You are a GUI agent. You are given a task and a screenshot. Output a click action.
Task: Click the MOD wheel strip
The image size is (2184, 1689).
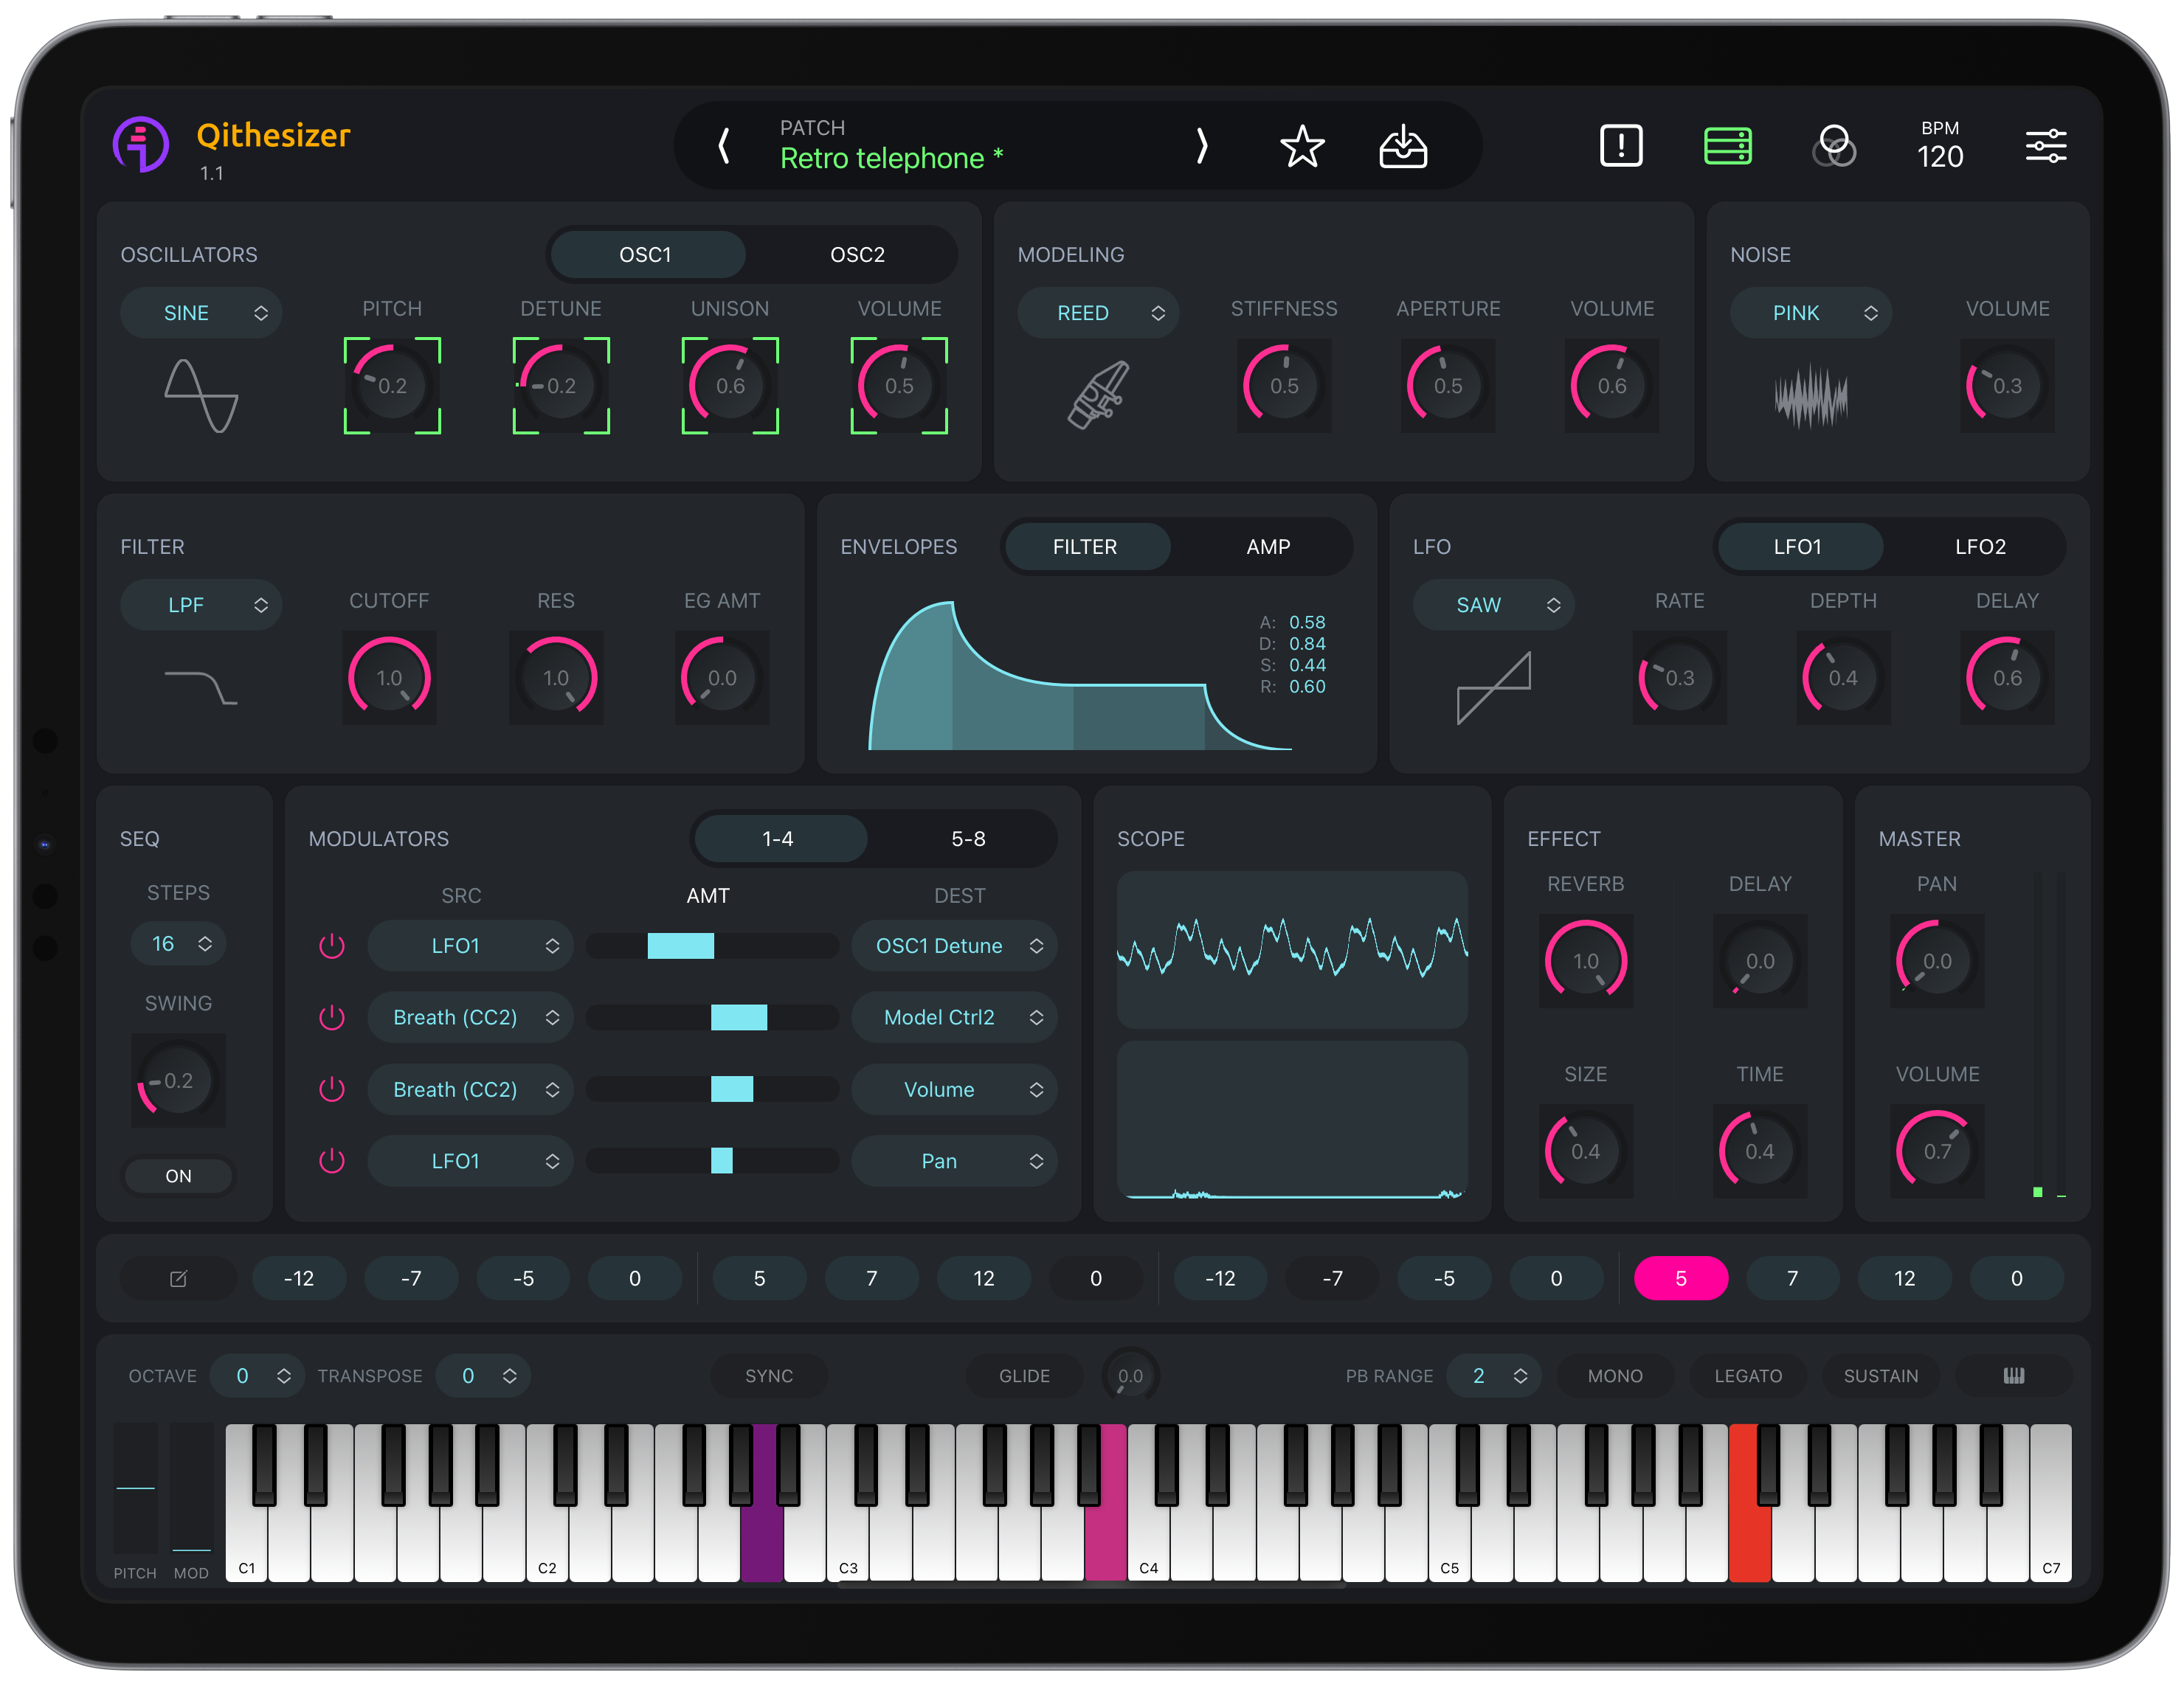pyautogui.click(x=191, y=1489)
